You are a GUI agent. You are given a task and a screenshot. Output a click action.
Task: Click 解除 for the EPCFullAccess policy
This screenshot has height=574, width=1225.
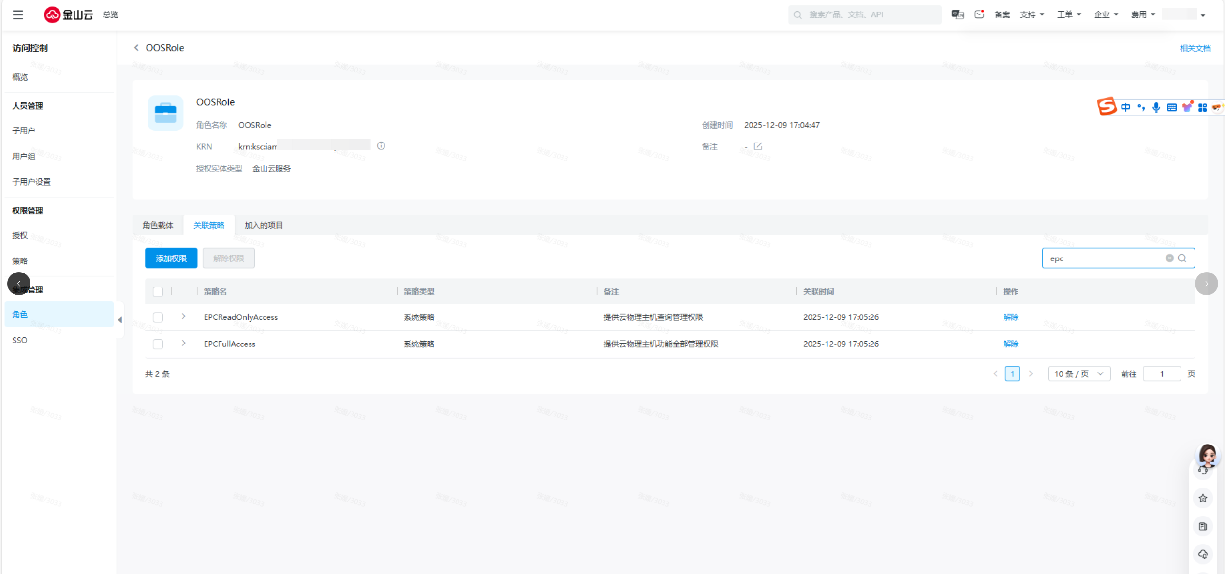1010,344
